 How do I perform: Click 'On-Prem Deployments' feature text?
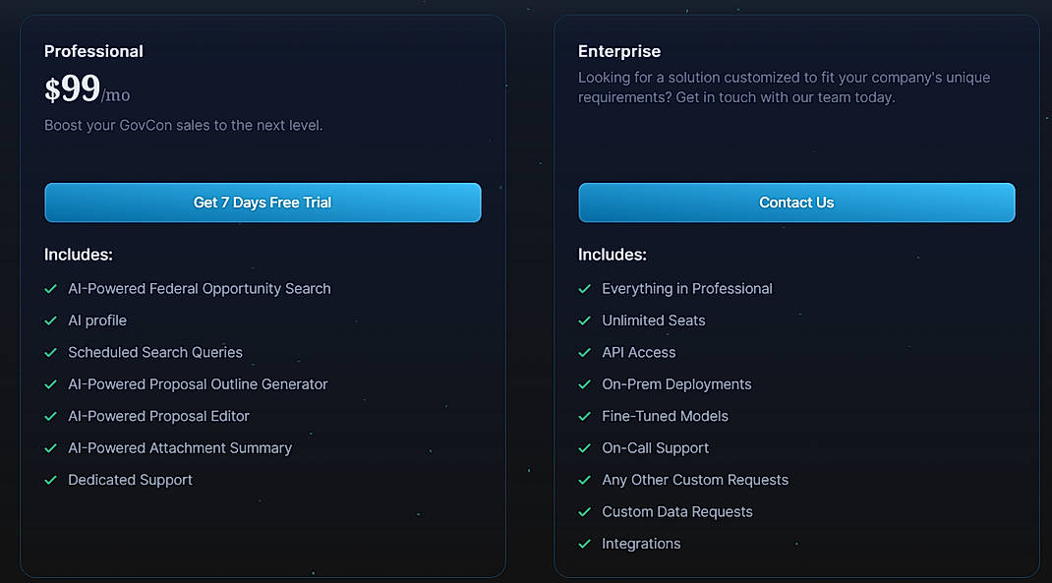(x=676, y=384)
